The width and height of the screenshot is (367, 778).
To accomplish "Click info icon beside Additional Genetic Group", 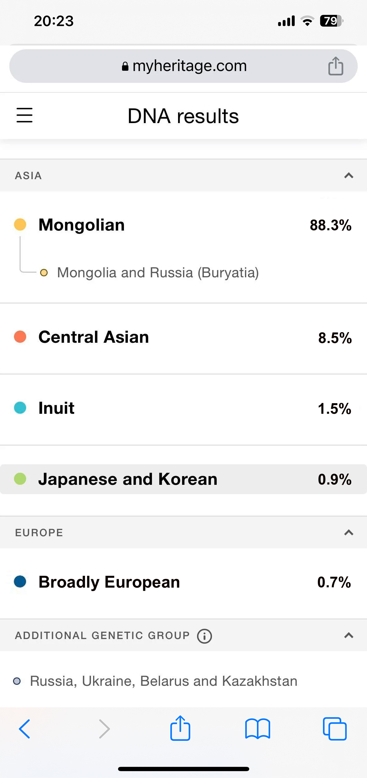I will tap(205, 636).
